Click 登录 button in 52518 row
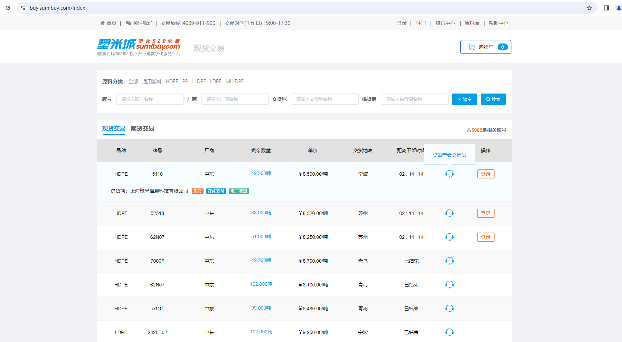The width and height of the screenshot is (622, 342). pyautogui.click(x=486, y=213)
